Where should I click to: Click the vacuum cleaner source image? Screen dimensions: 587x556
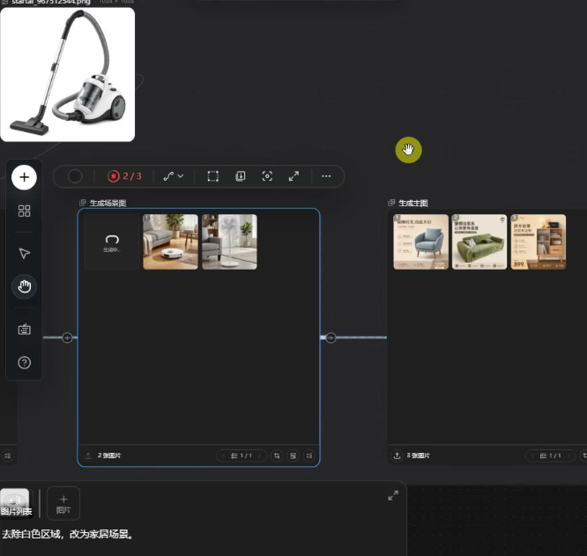coord(68,75)
